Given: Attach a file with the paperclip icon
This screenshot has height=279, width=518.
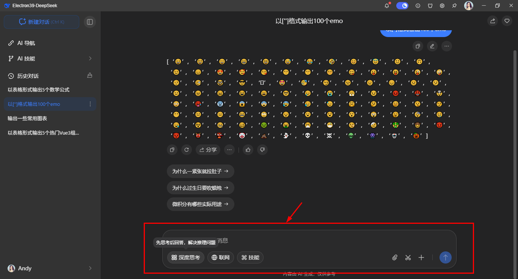Looking at the screenshot, I should click(x=394, y=257).
